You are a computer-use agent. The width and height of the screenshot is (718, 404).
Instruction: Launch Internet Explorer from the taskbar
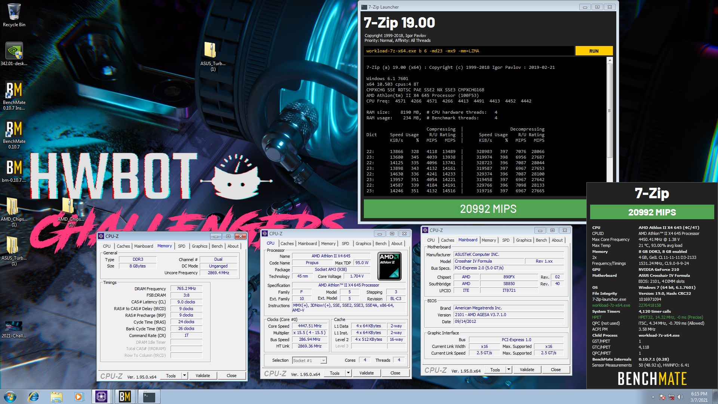point(34,397)
